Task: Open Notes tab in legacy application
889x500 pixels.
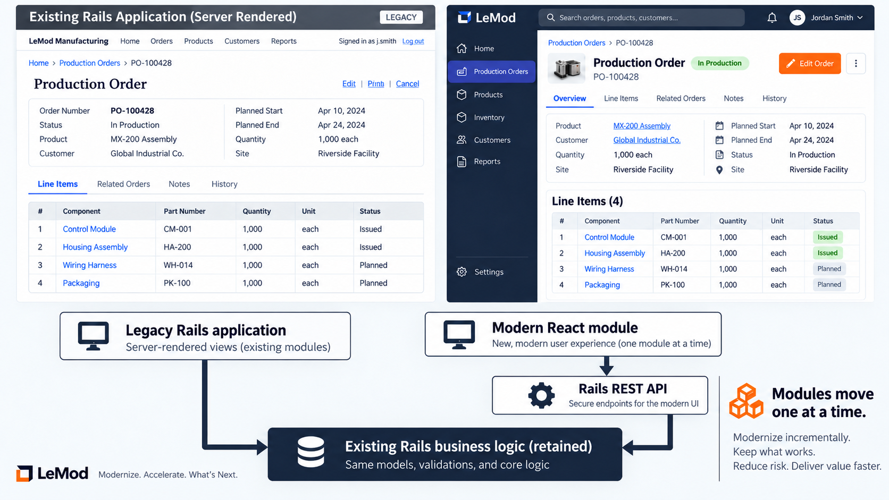Action: (x=179, y=184)
